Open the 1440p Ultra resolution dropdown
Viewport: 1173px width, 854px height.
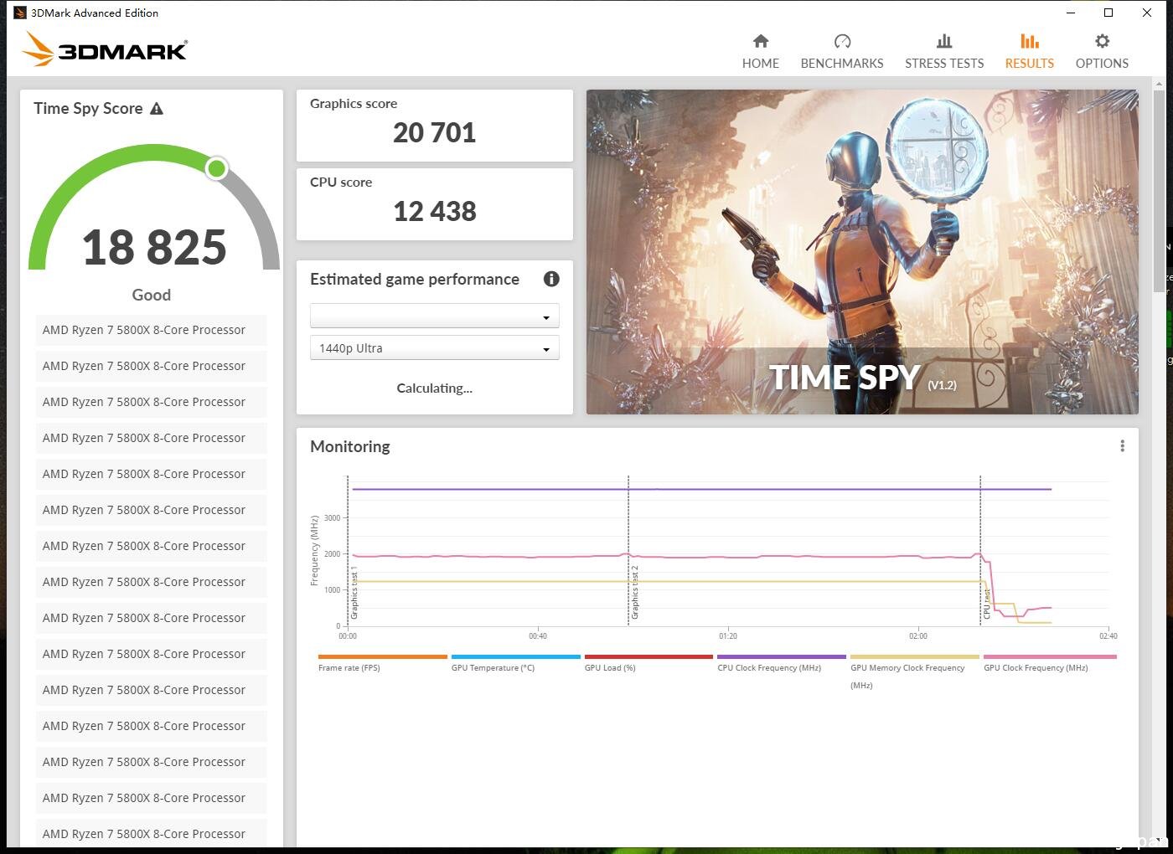coord(434,348)
